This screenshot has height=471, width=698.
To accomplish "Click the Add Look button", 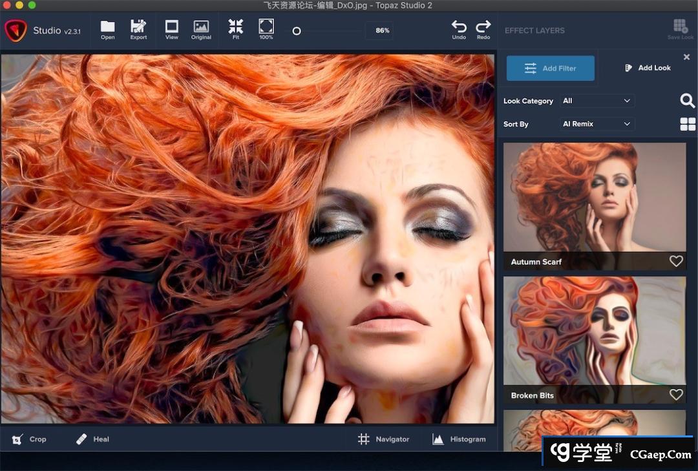I will [x=647, y=68].
